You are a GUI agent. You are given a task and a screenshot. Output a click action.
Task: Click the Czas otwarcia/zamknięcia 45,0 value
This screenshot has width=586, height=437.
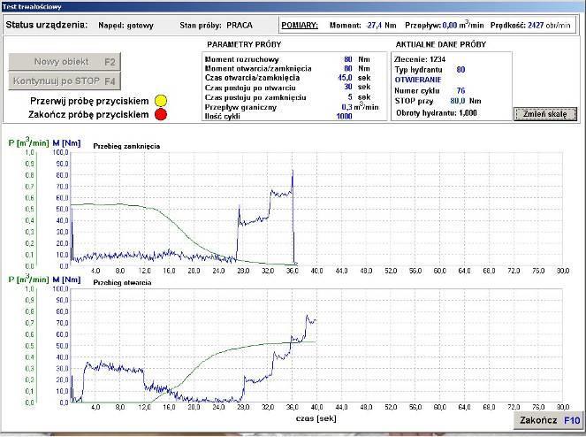(345, 78)
